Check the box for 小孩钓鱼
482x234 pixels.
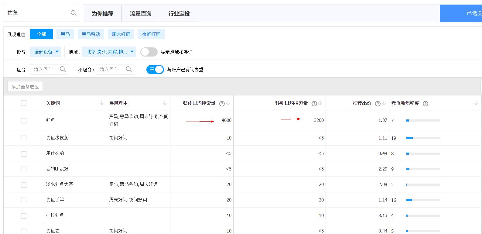24,216
